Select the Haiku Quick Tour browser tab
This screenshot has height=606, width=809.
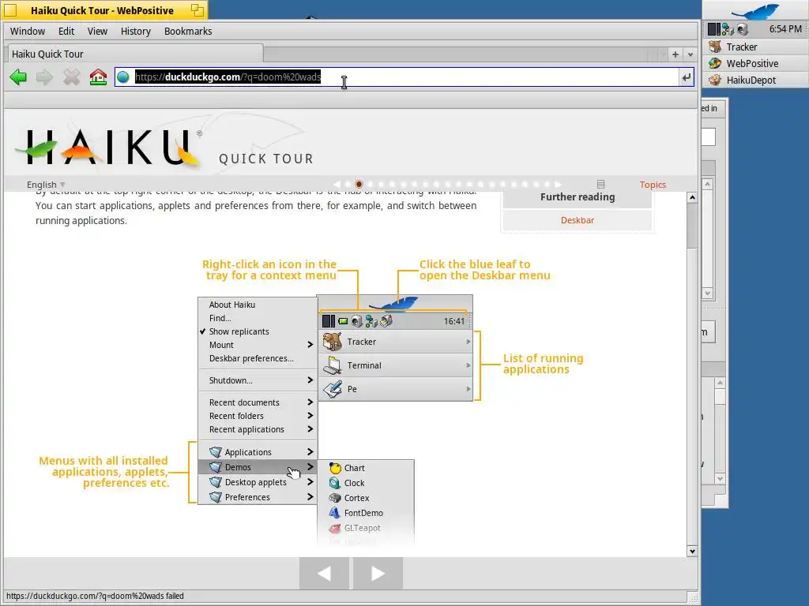coord(135,54)
